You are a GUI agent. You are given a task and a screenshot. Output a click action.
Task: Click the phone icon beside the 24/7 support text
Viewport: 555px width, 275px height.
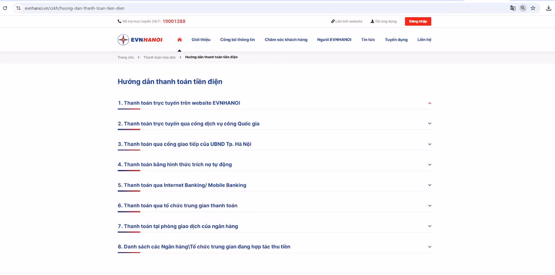pos(120,21)
